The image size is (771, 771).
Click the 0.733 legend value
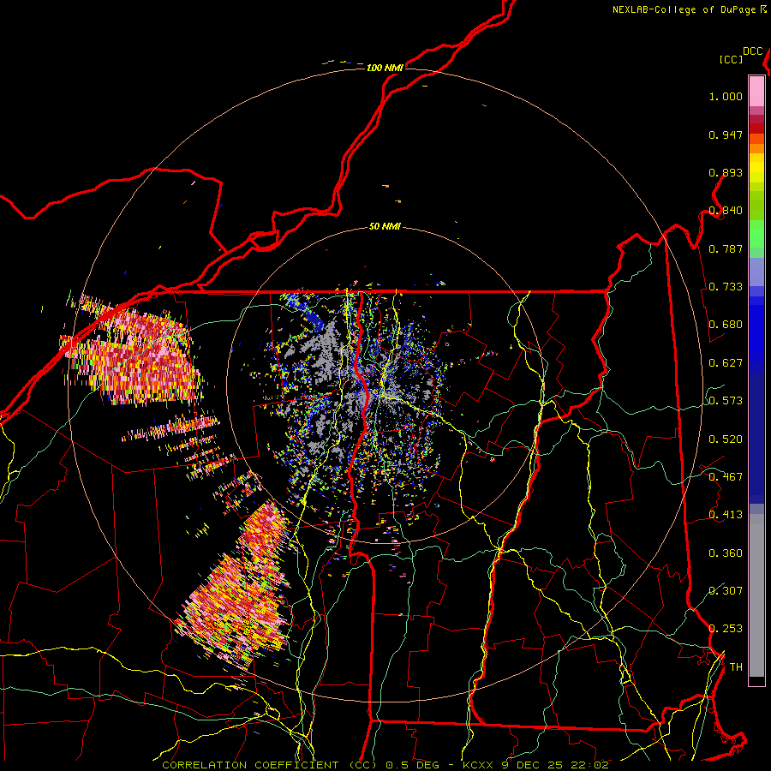[x=726, y=287]
